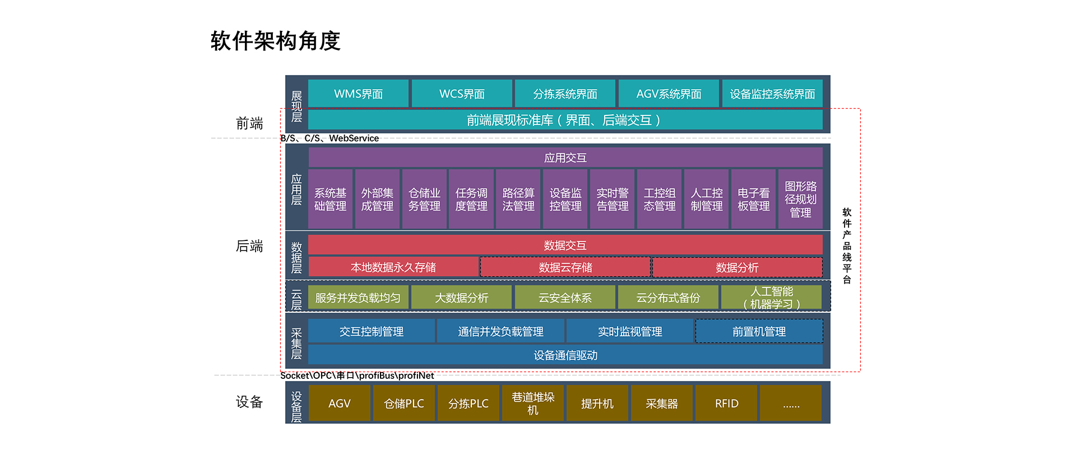Click the 展现层 layer label

click(x=296, y=106)
